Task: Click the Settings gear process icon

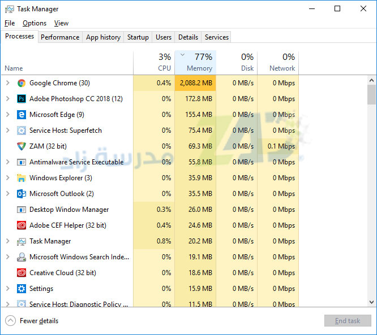Action: 22,289
